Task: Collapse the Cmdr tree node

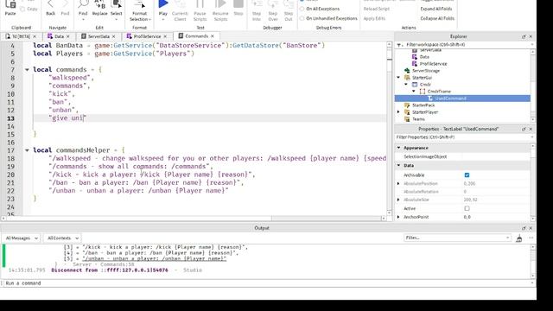Action: (x=406, y=85)
